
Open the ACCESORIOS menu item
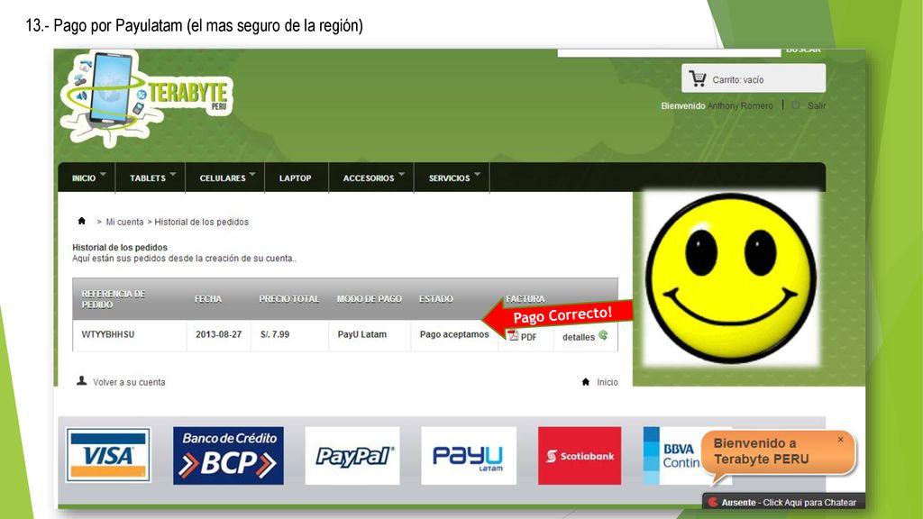pyautogui.click(x=369, y=178)
